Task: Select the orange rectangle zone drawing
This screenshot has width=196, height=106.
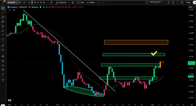Action: pos(136,42)
